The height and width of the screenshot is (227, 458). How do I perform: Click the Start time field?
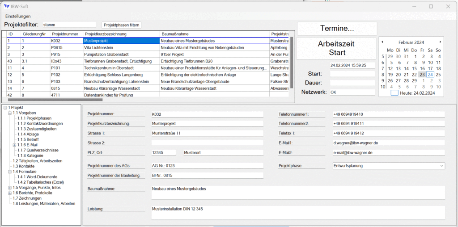[352, 74]
